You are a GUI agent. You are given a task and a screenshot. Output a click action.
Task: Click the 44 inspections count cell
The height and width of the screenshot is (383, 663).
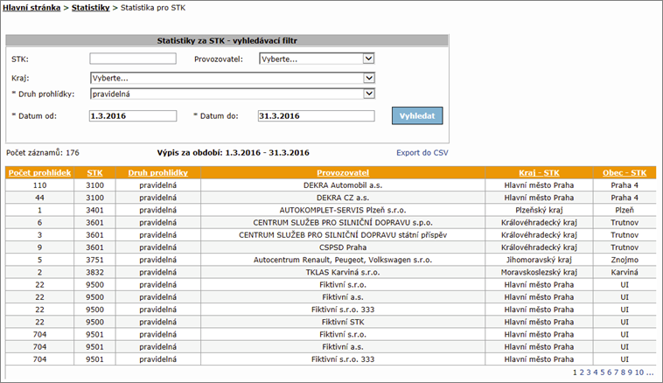click(x=39, y=198)
